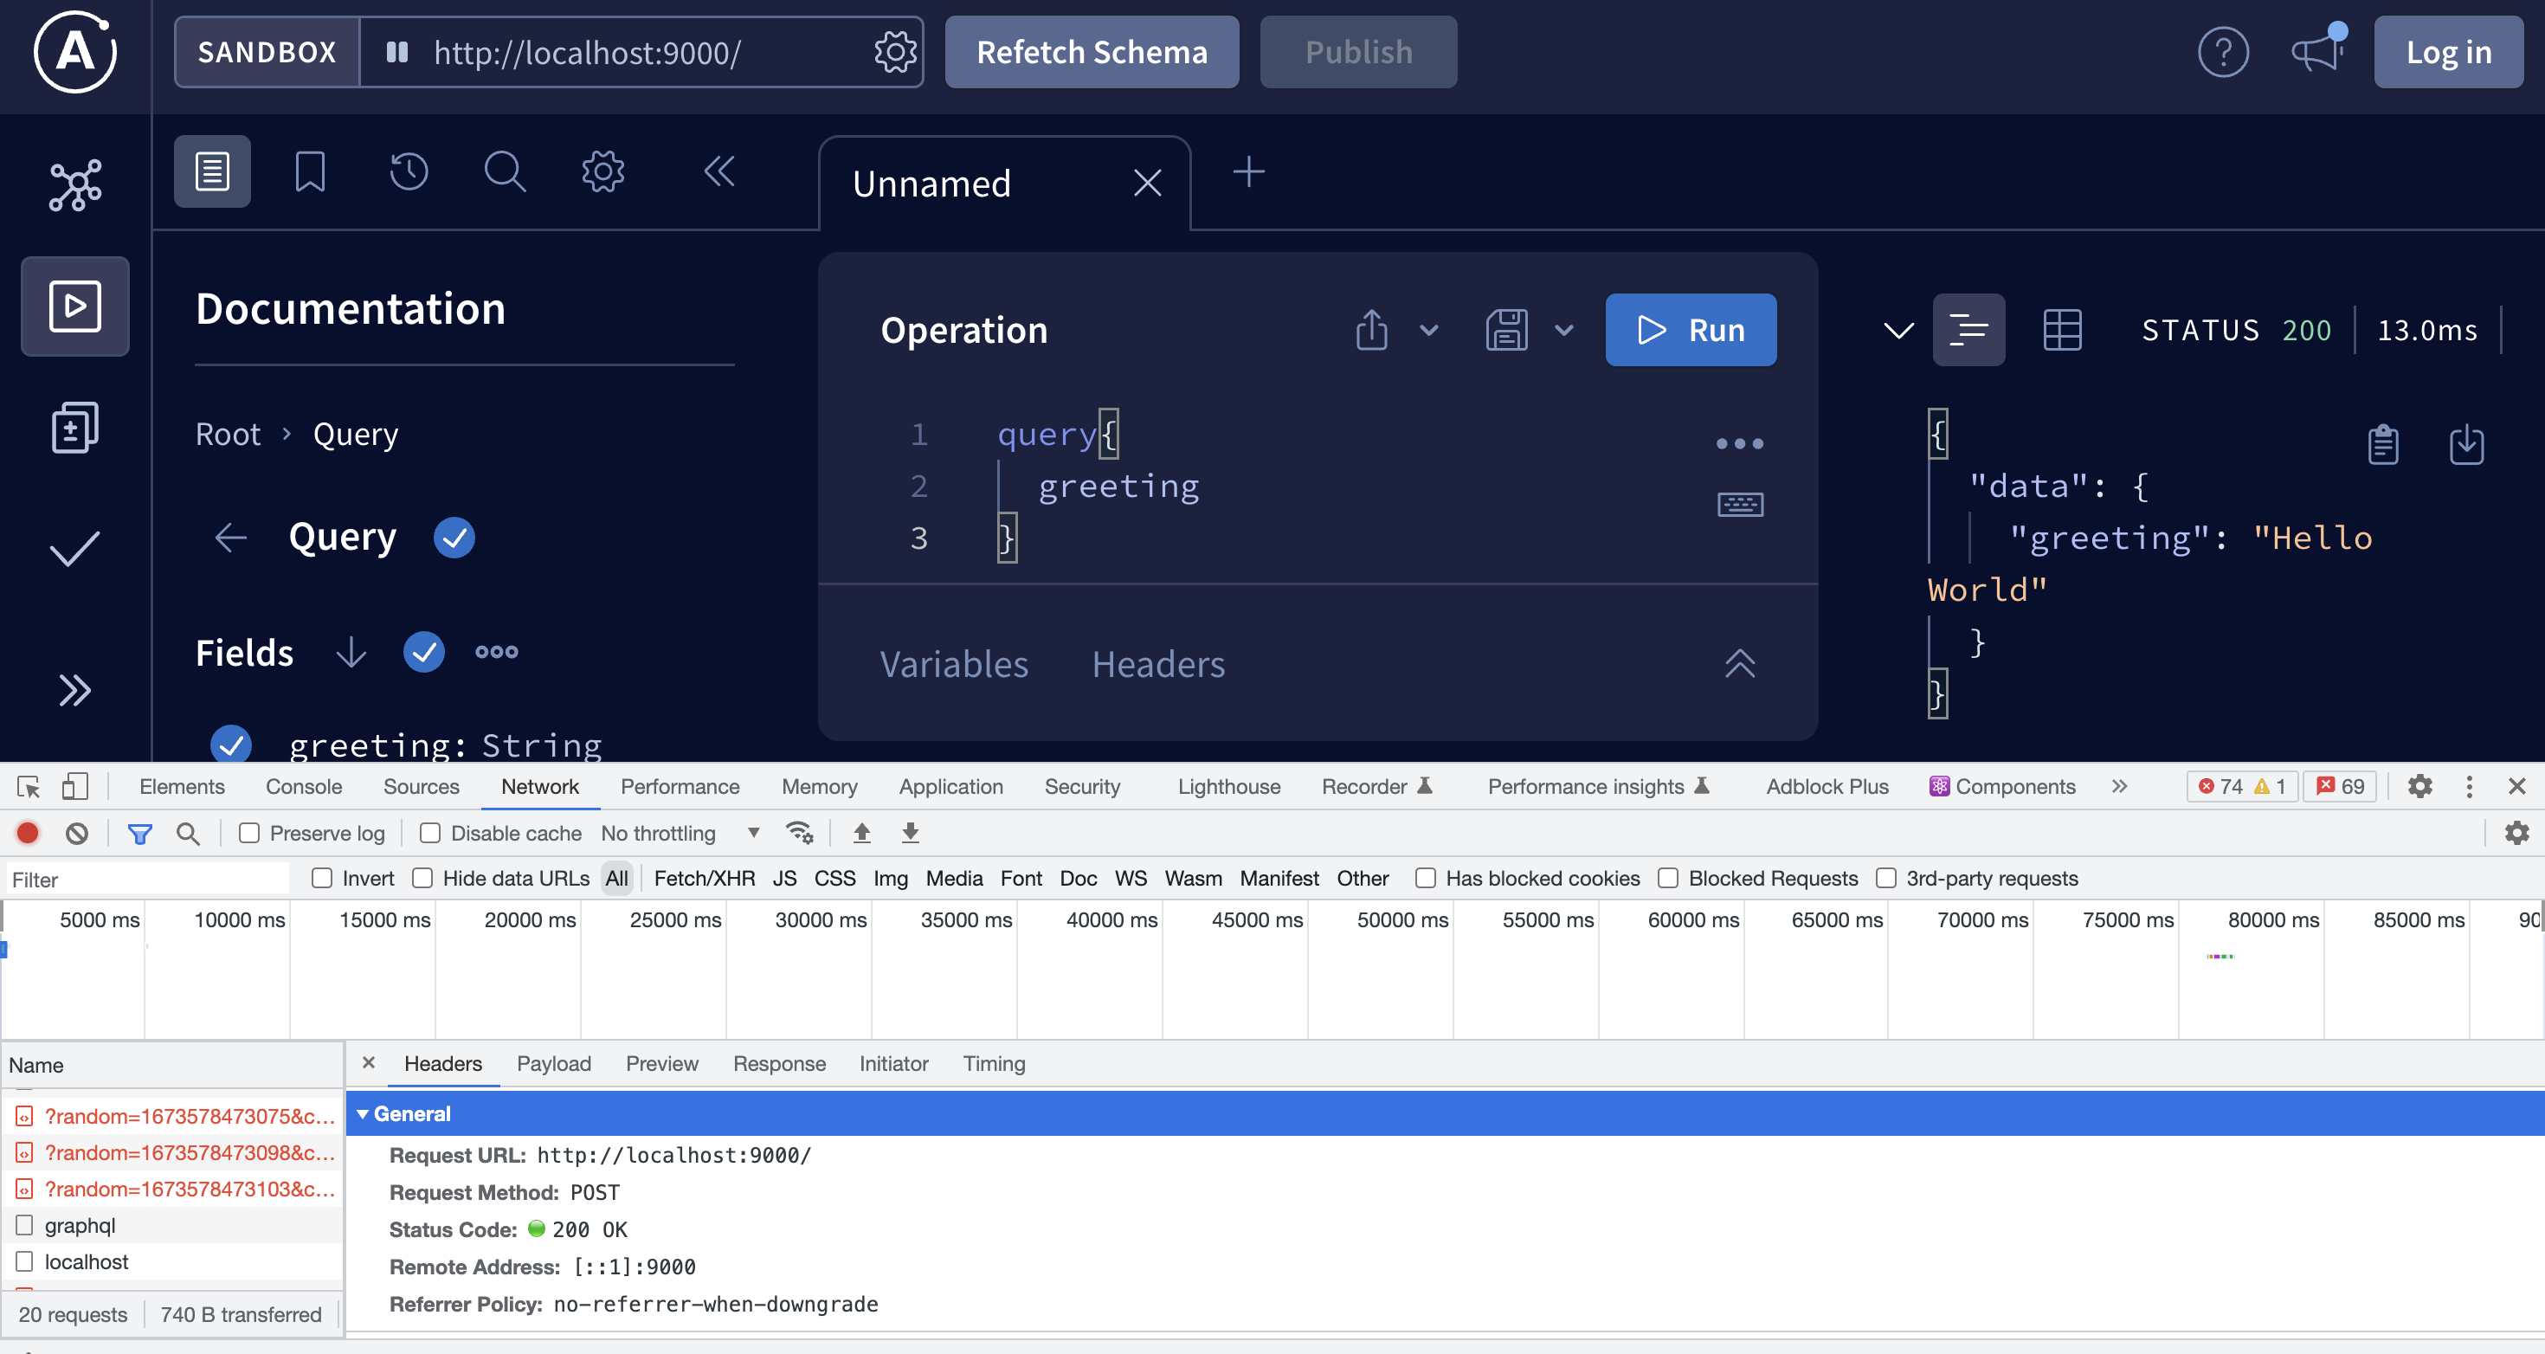The image size is (2545, 1354).
Task: Open operation history clock icon
Action: point(408,172)
